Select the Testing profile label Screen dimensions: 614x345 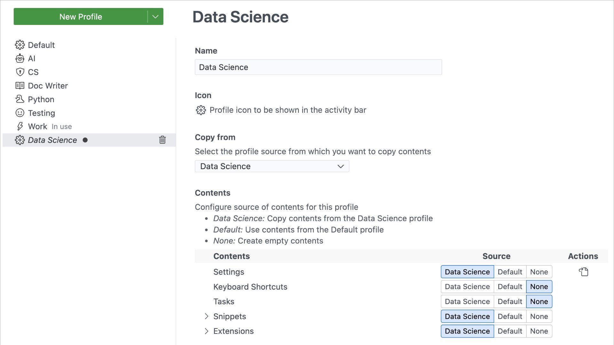point(42,113)
